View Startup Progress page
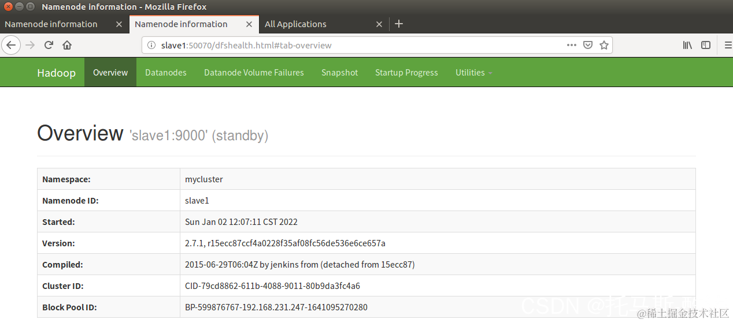This screenshot has height=323, width=733. pos(406,73)
